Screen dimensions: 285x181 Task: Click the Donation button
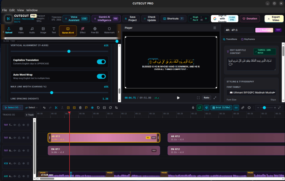(x=250, y=18)
